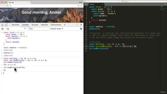Click the '//Currying' comment on editor line 17
167x94 pixels.
tap(94, 42)
